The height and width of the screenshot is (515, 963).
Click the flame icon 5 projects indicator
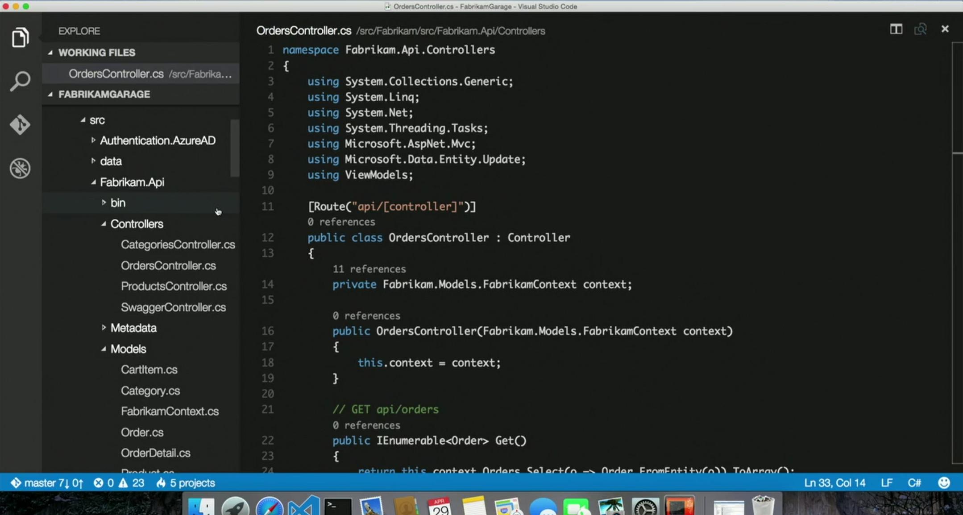(x=186, y=483)
